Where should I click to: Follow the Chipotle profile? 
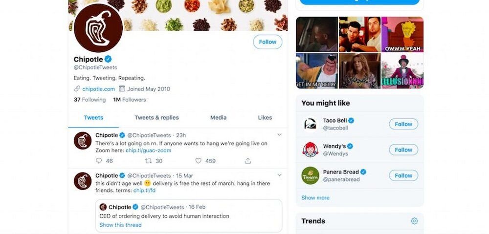[x=267, y=42]
